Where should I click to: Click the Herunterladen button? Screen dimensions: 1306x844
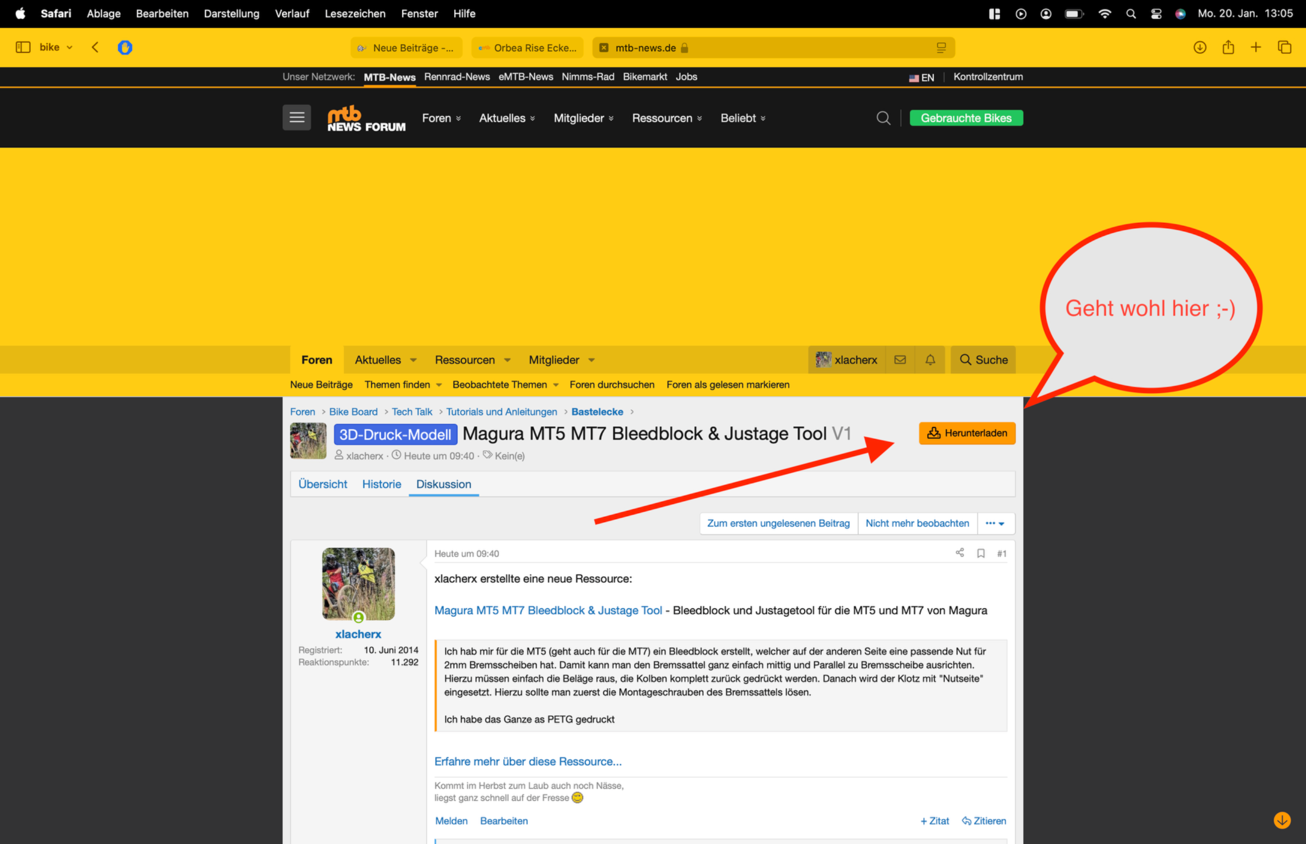(x=967, y=433)
